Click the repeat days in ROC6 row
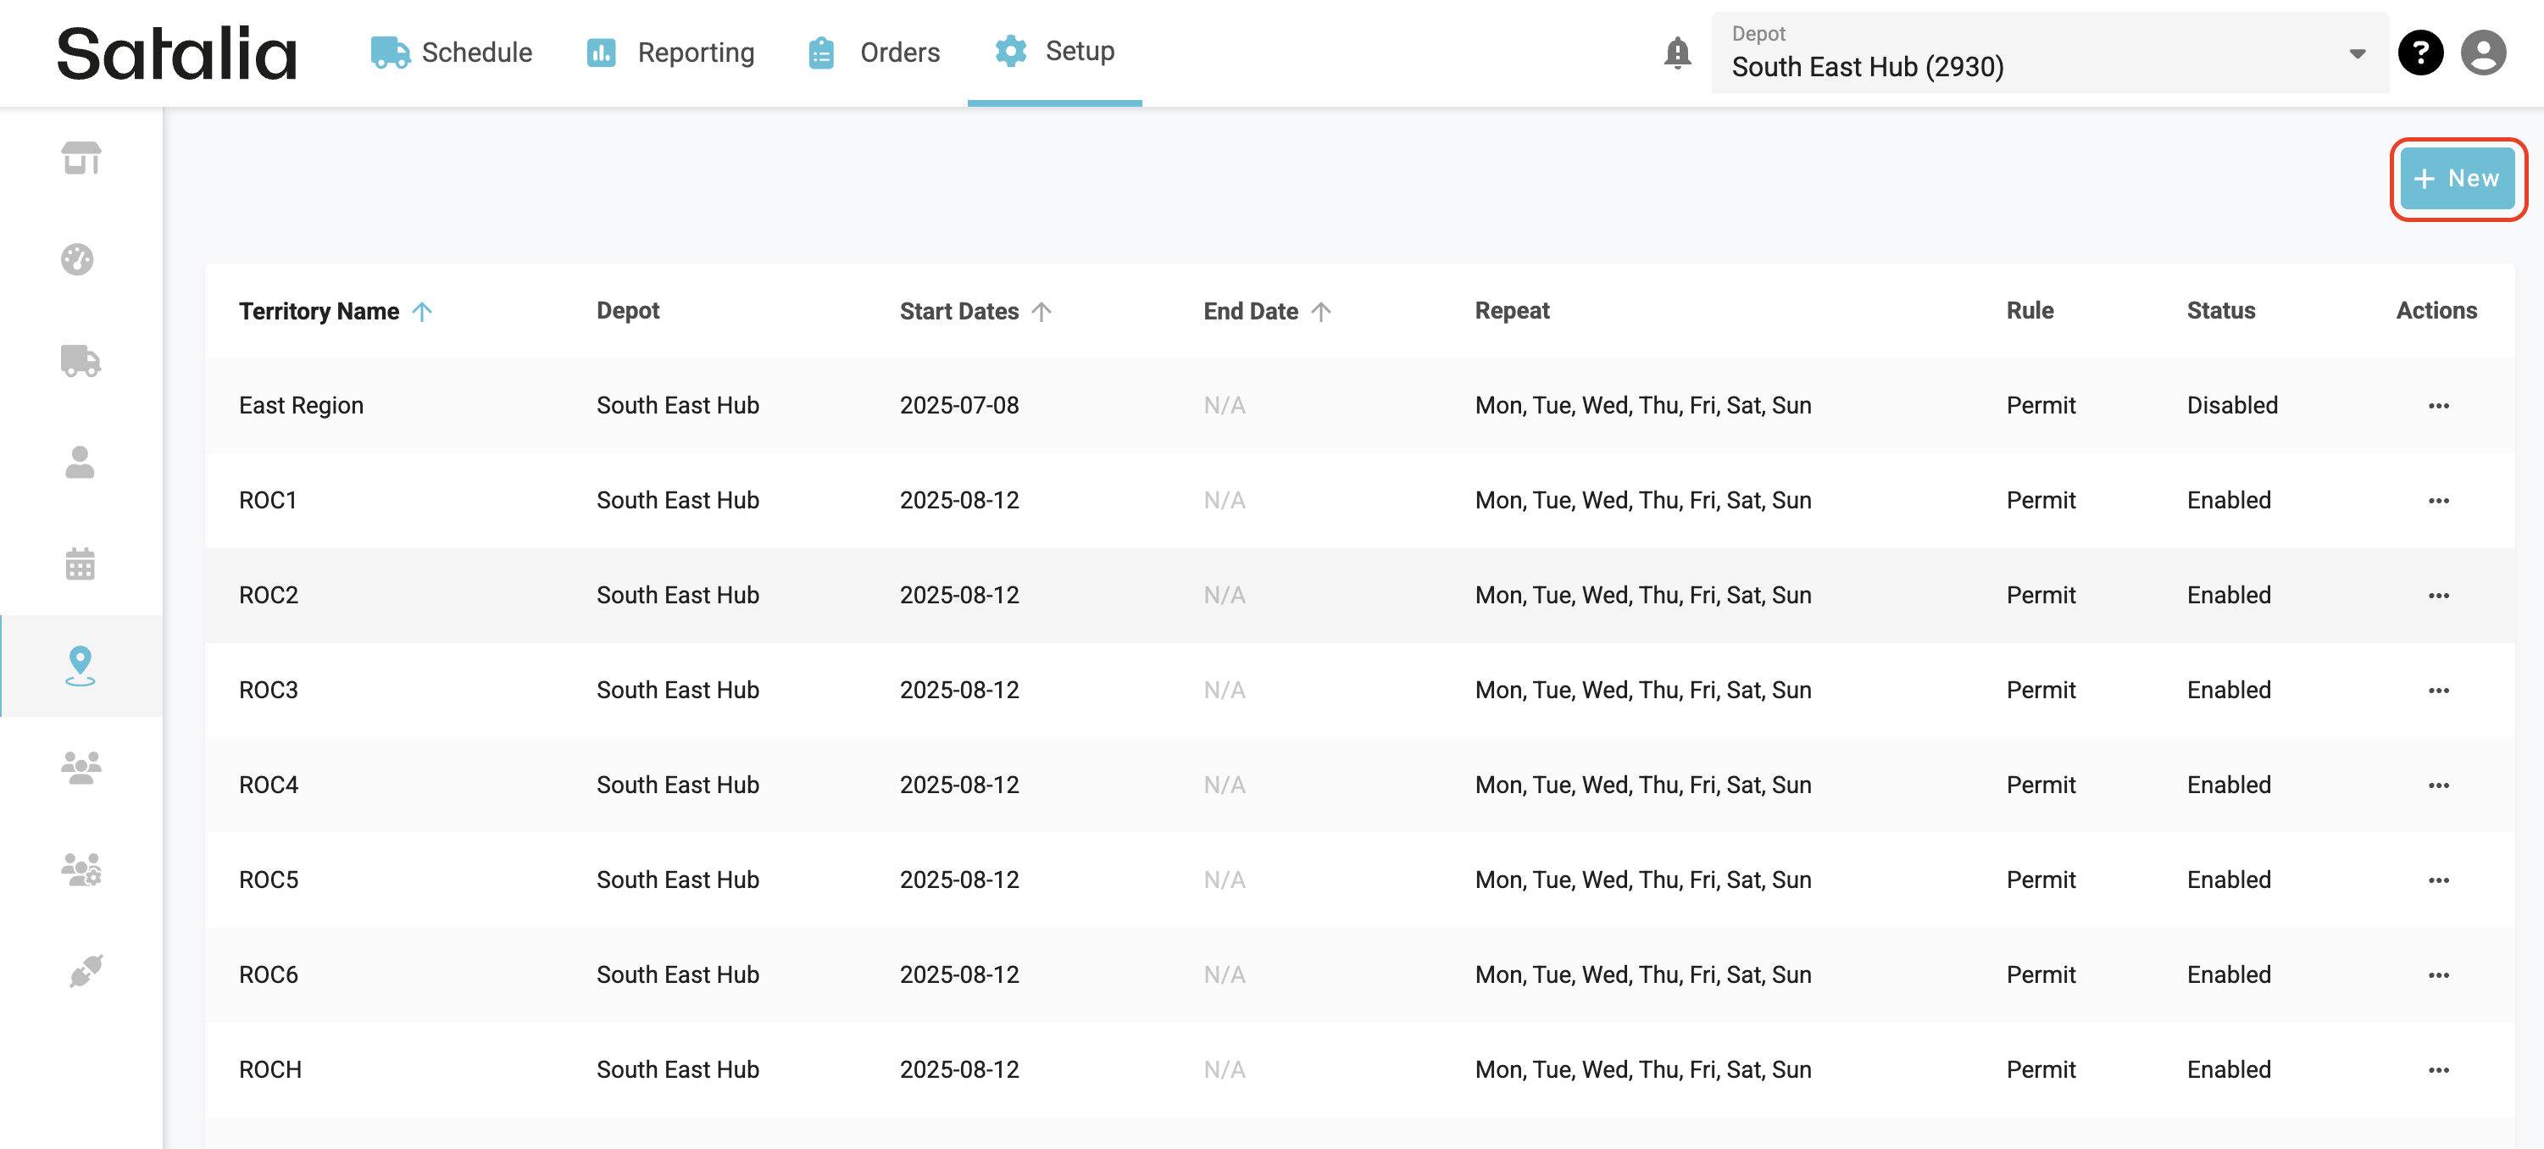The image size is (2544, 1149). click(x=1642, y=974)
